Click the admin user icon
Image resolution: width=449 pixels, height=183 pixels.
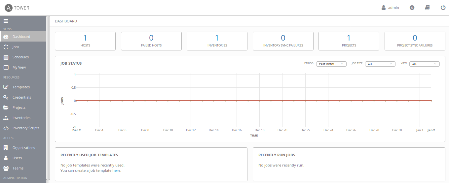(x=384, y=8)
